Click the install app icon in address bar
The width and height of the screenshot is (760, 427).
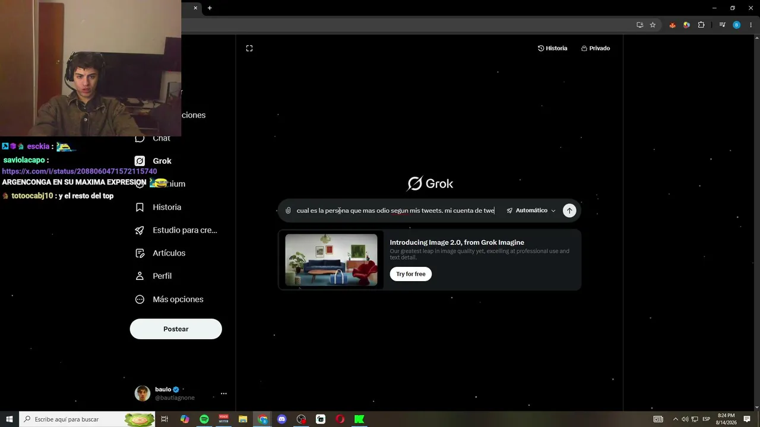pyautogui.click(x=639, y=25)
